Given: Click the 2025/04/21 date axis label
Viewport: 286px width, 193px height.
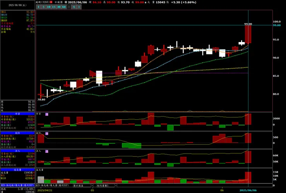Looking at the screenshot, I should (x=45, y=190).
